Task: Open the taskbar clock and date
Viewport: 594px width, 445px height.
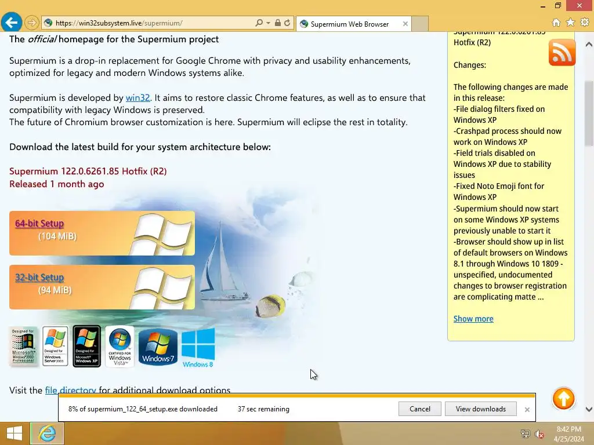Action: [x=568, y=433]
